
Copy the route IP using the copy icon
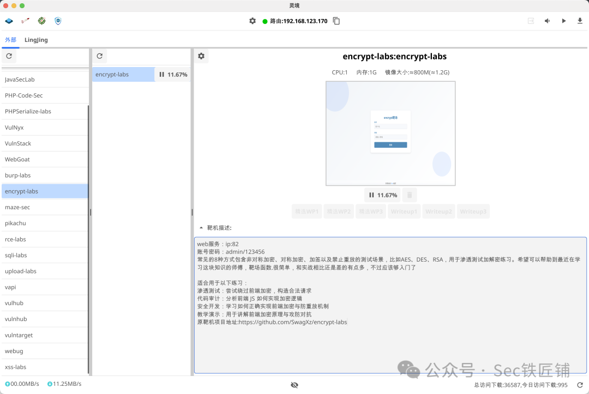pyautogui.click(x=336, y=21)
